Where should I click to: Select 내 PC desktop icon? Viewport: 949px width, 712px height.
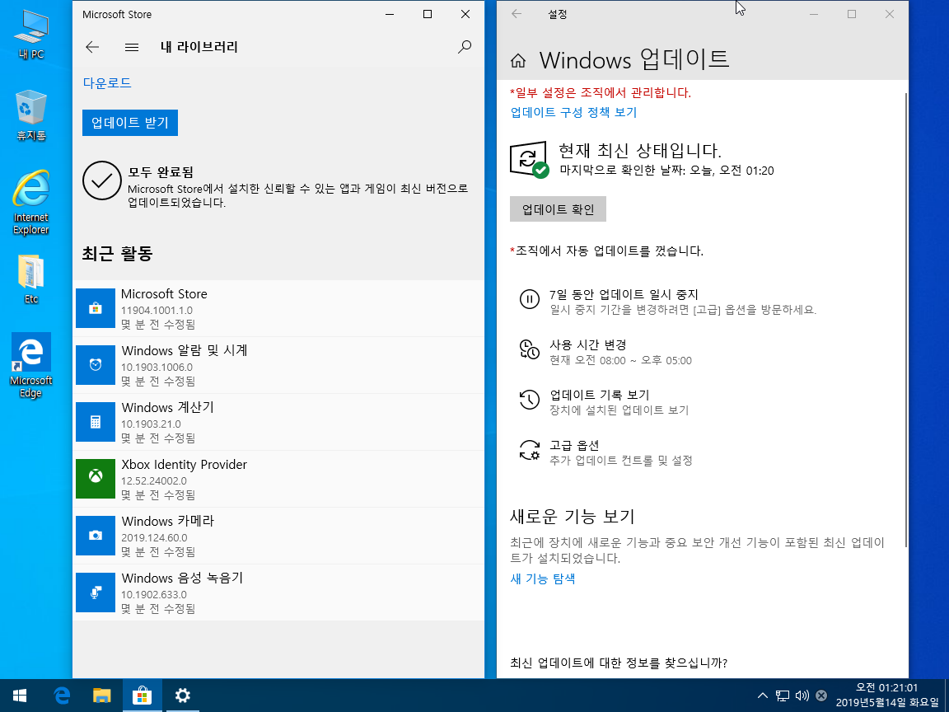pos(31,34)
